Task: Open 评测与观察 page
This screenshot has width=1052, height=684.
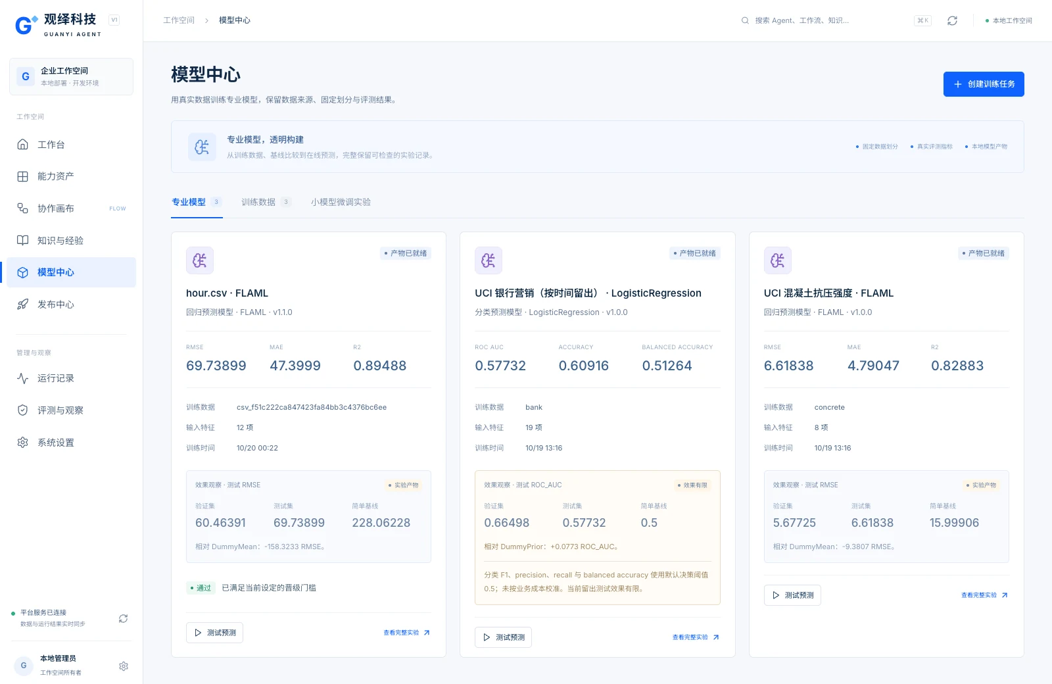Action: (71, 410)
